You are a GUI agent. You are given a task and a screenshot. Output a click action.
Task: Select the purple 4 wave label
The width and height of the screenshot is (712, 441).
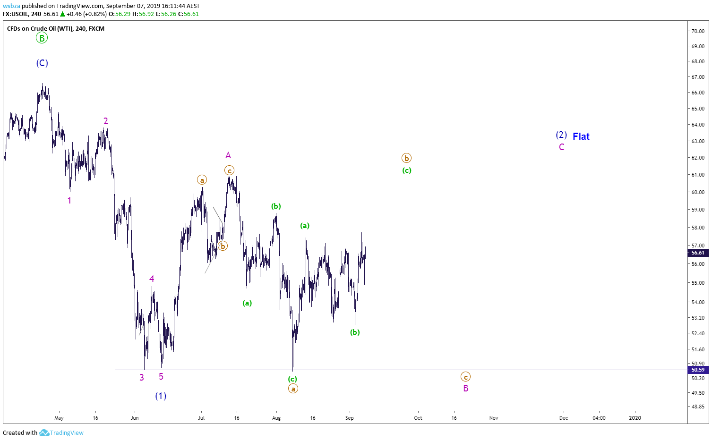pos(152,279)
